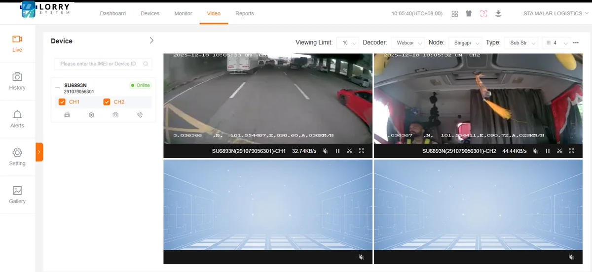Viewport: 592px width, 272px height.
Task: Open the Setting gear section
Action: 17,157
